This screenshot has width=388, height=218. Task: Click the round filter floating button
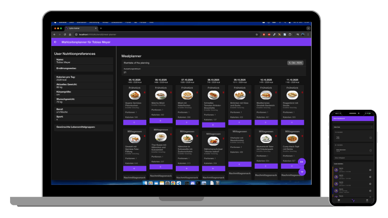click(302, 172)
